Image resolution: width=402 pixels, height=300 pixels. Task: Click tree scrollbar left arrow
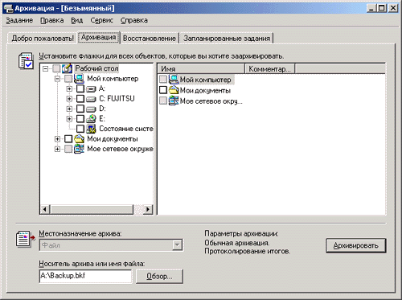(x=45, y=209)
